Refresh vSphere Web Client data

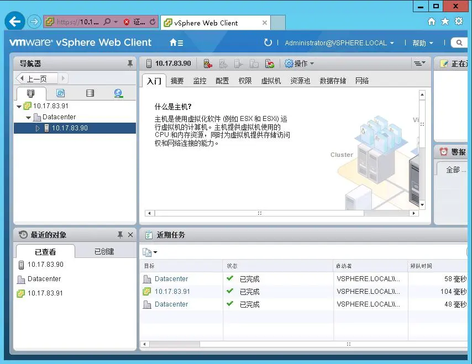[268, 43]
